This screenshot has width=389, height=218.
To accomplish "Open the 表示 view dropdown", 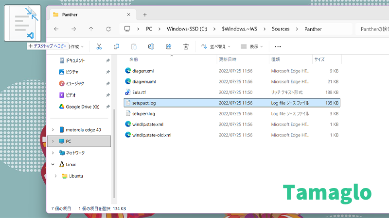I will tap(252, 47).
